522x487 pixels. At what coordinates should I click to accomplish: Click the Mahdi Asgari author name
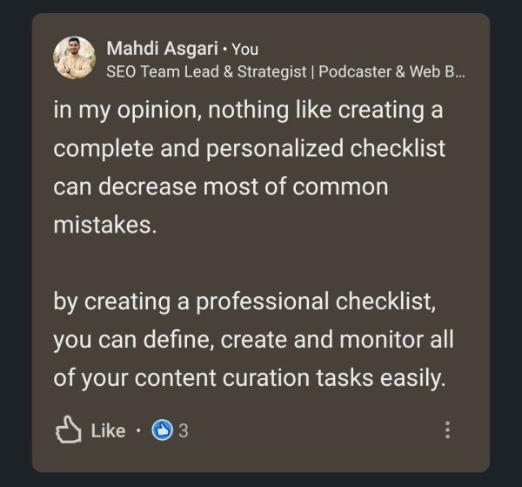pyautogui.click(x=160, y=49)
